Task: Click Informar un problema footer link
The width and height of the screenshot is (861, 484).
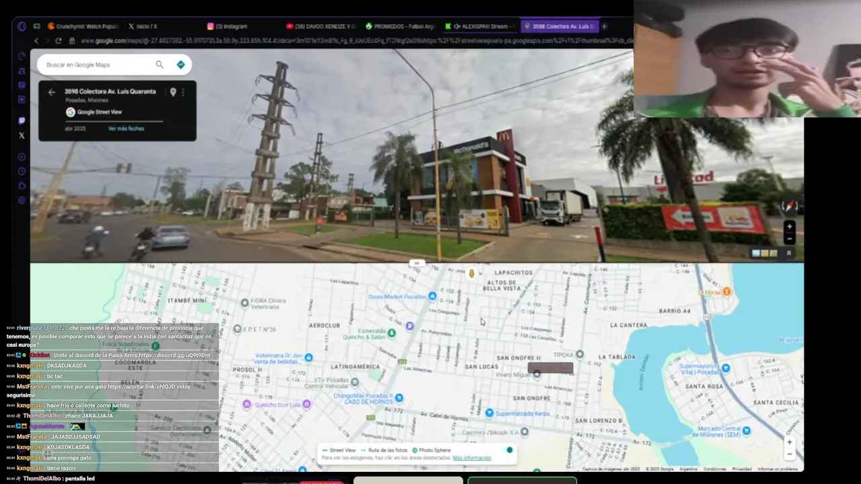Action: click(778, 469)
